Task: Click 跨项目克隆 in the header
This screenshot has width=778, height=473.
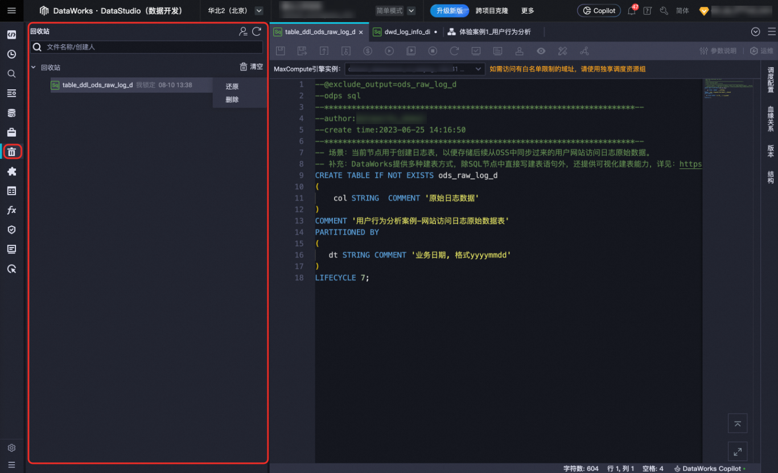Action: pyautogui.click(x=492, y=11)
